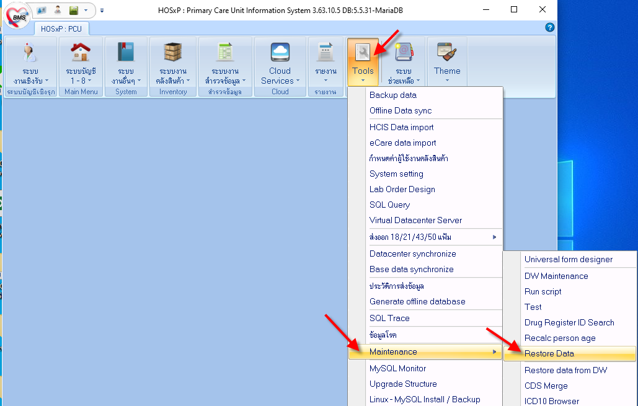
Task: Select Base data synchronize
Action: tap(425, 269)
